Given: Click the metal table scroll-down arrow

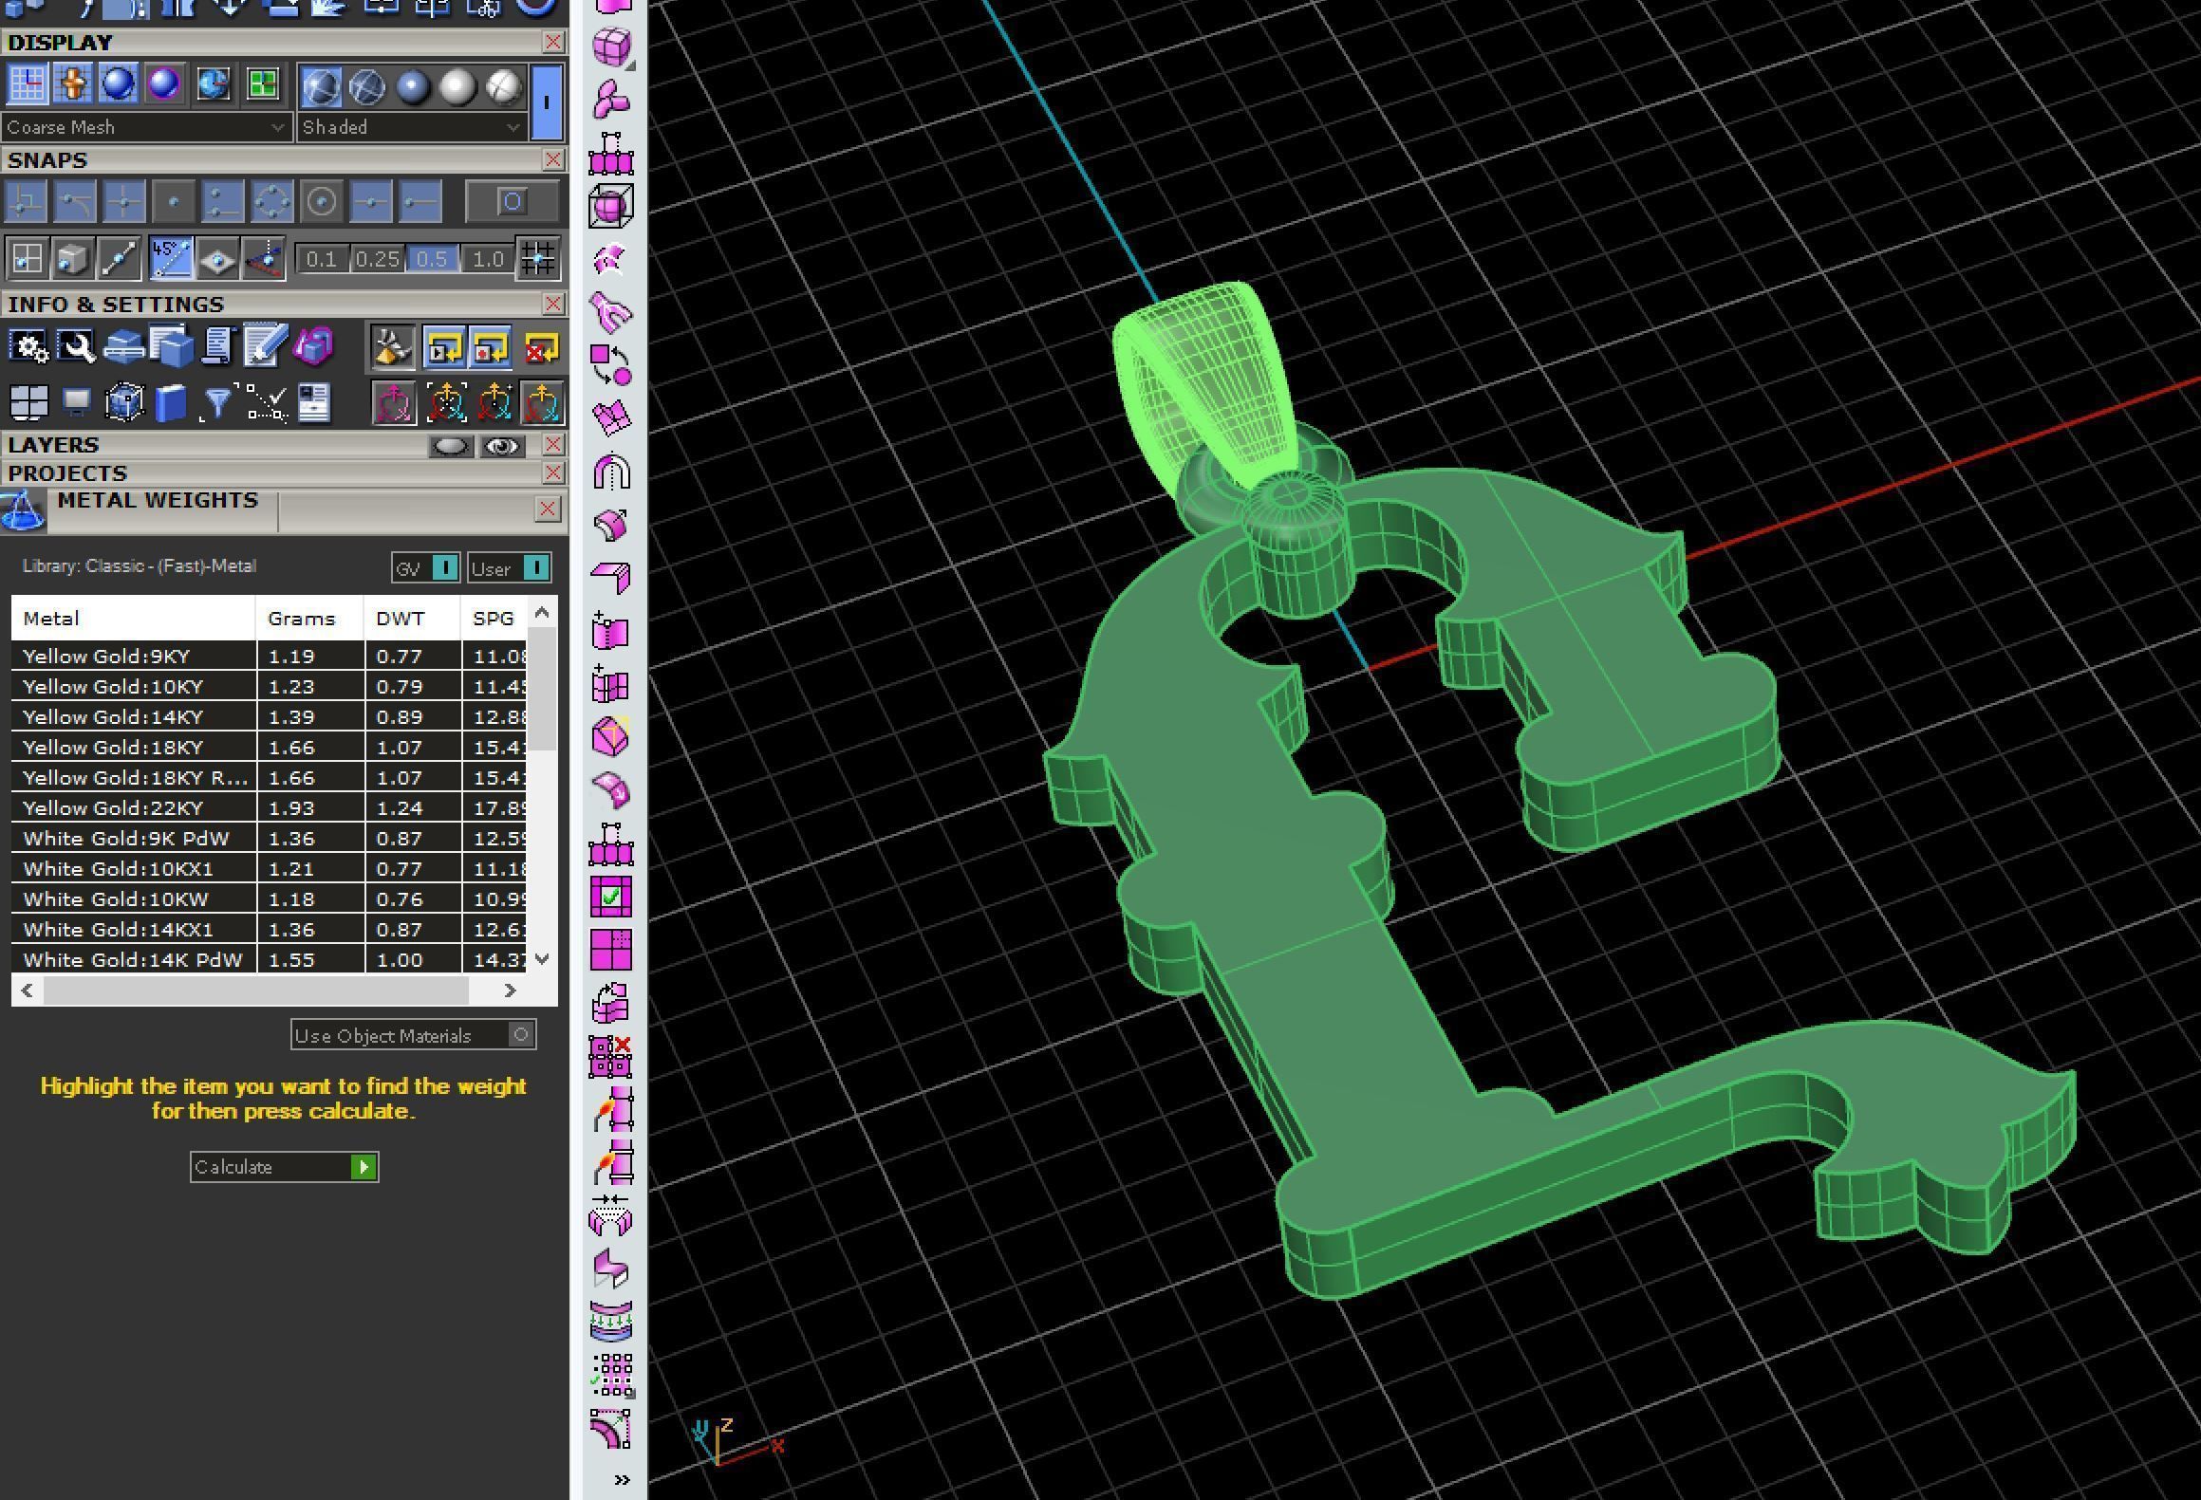Looking at the screenshot, I should click(542, 959).
